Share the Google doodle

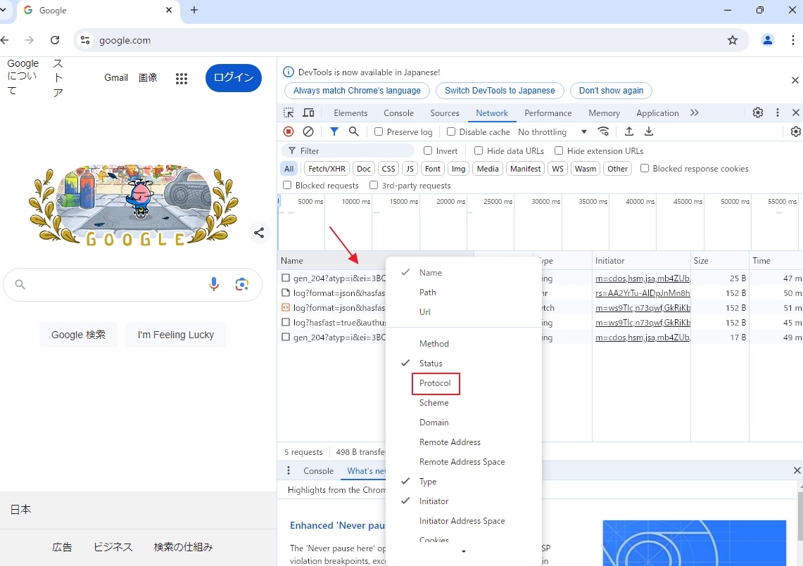pos(259,233)
